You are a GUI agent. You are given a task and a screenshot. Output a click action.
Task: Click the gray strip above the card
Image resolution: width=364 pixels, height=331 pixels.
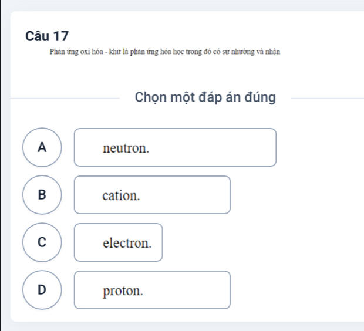(182, 5)
